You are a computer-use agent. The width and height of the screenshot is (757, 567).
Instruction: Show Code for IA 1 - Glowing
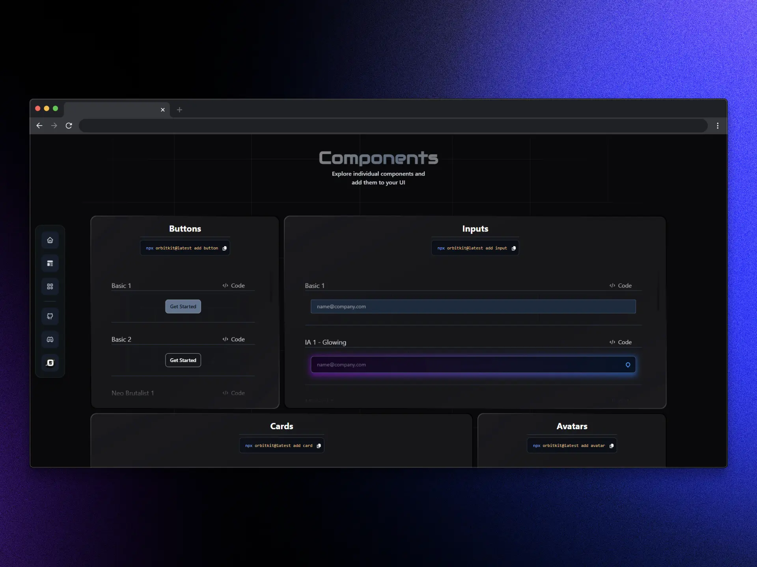[x=621, y=342]
